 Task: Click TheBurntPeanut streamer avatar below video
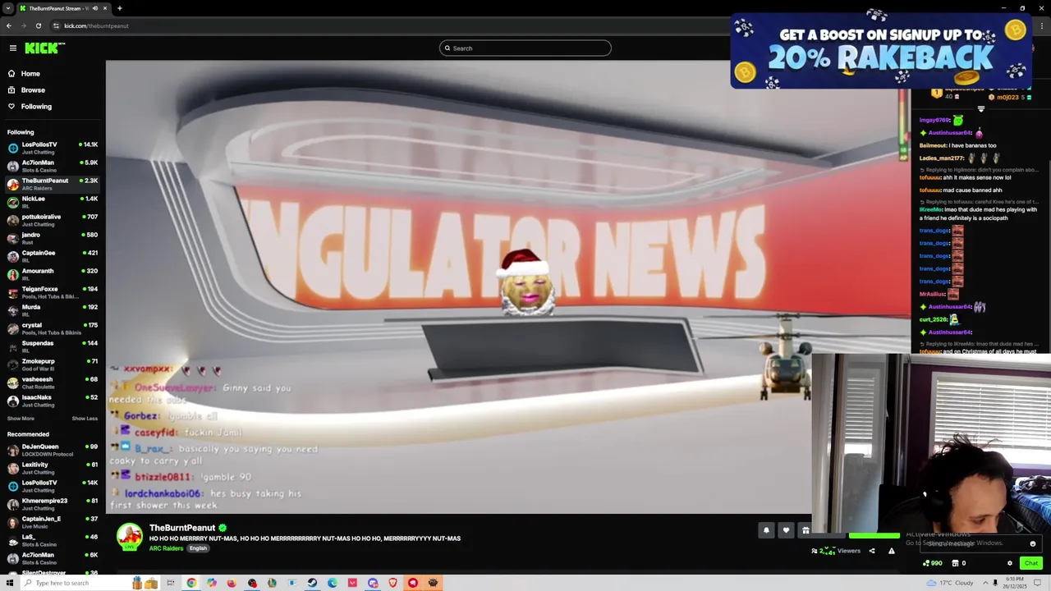(129, 537)
